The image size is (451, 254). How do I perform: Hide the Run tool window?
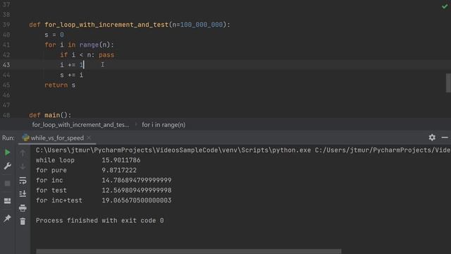tap(445, 138)
